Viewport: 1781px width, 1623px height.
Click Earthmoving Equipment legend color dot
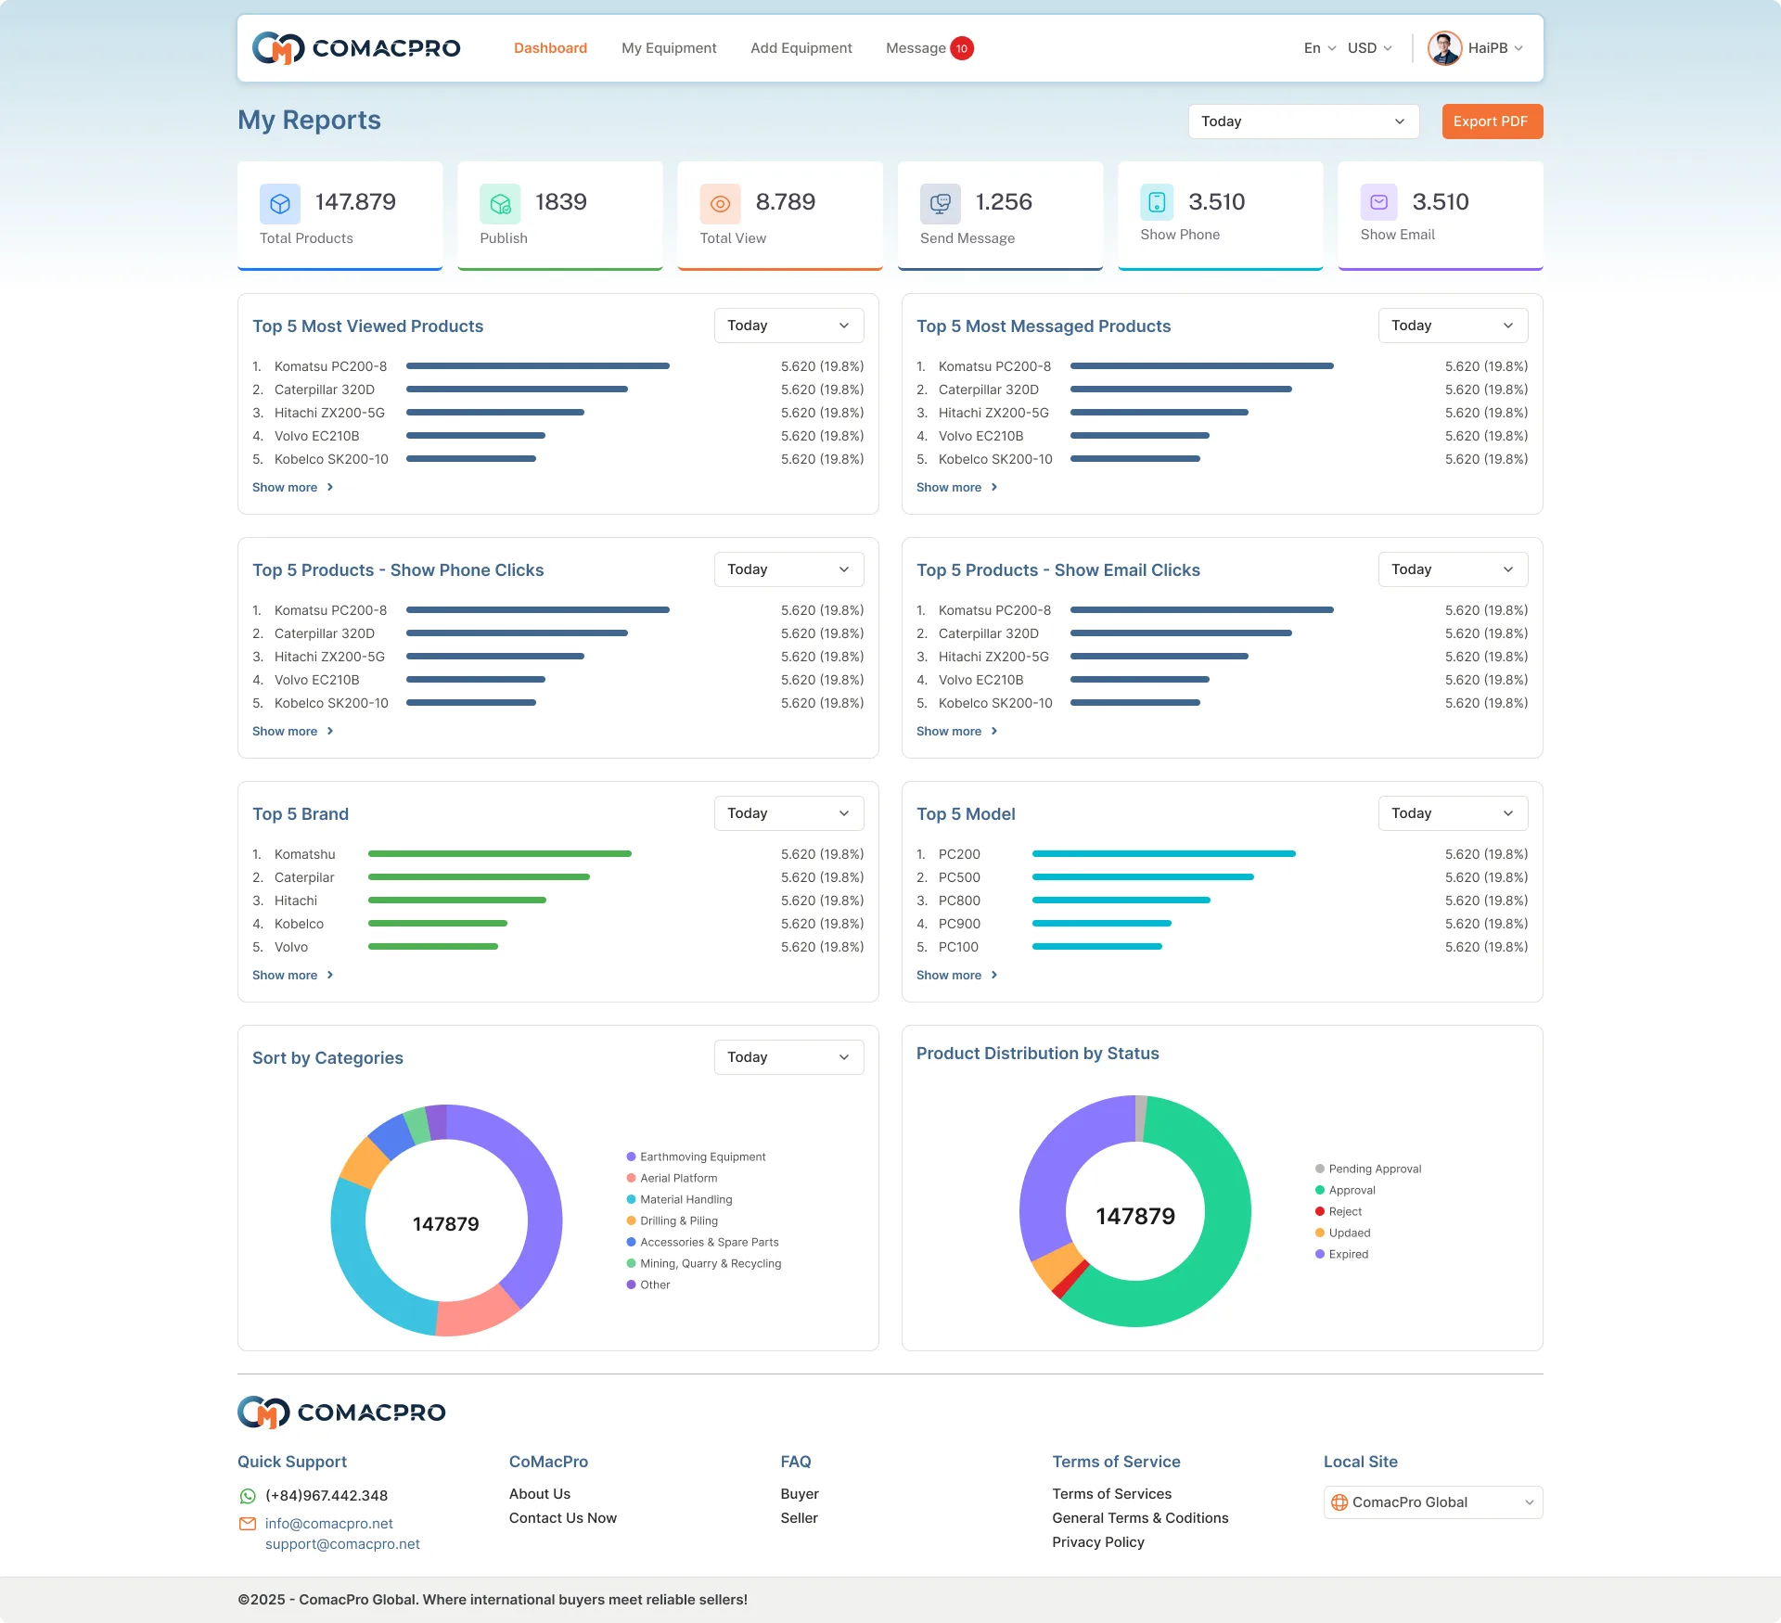(x=631, y=1157)
